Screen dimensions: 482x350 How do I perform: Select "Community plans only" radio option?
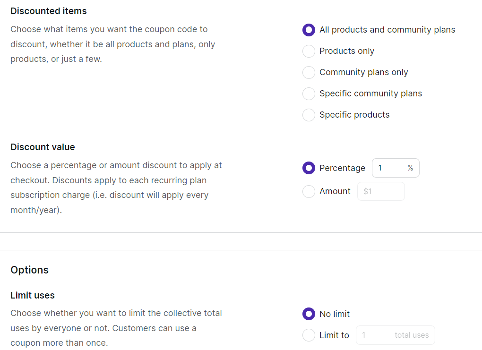[309, 72]
